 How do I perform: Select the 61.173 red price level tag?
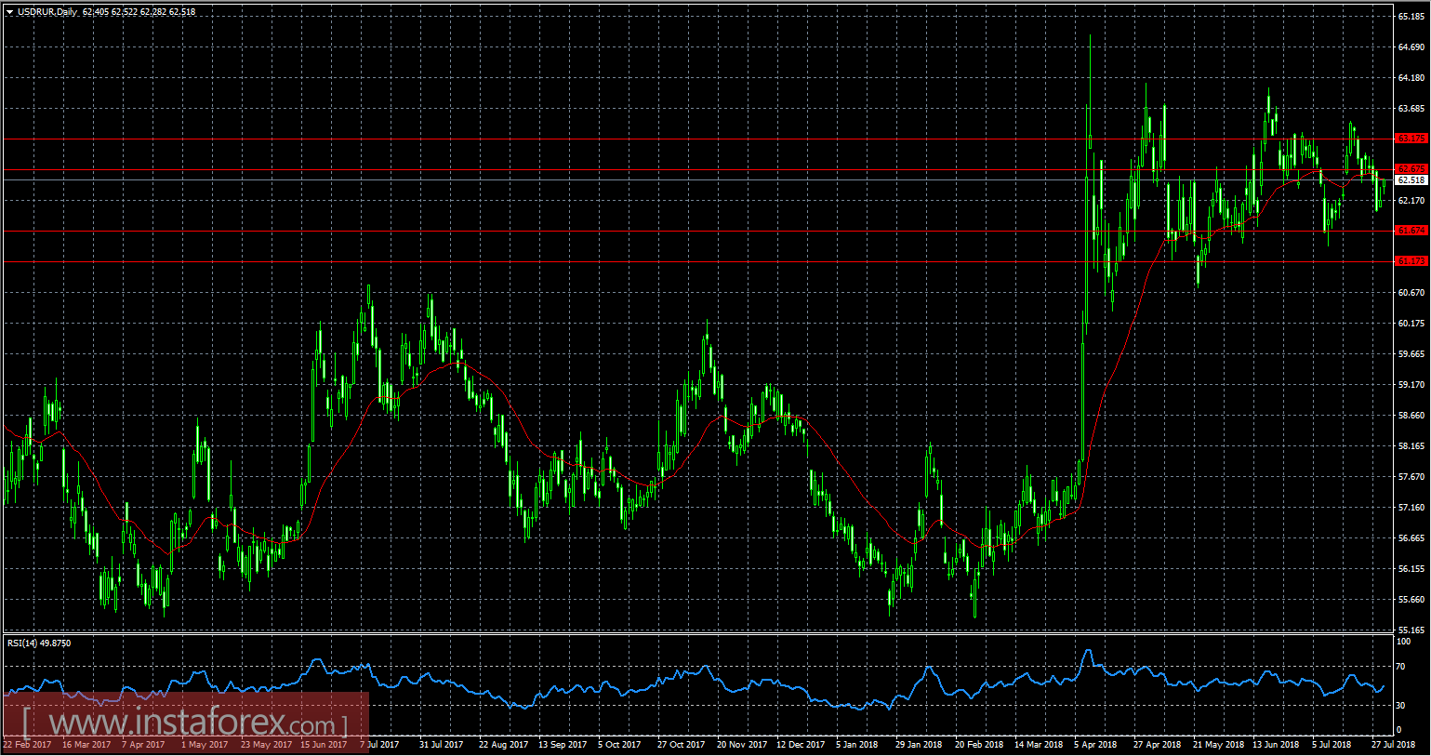pyautogui.click(x=1411, y=261)
